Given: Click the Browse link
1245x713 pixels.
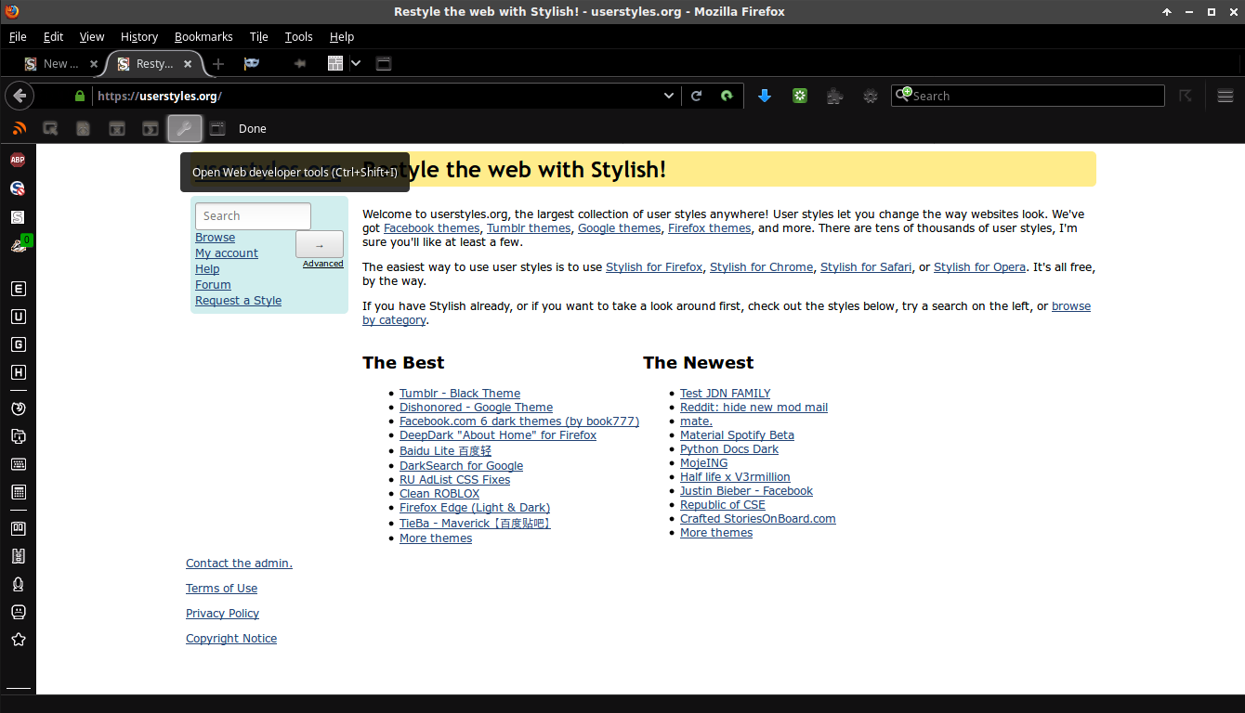Looking at the screenshot, I should click(215, 238).
